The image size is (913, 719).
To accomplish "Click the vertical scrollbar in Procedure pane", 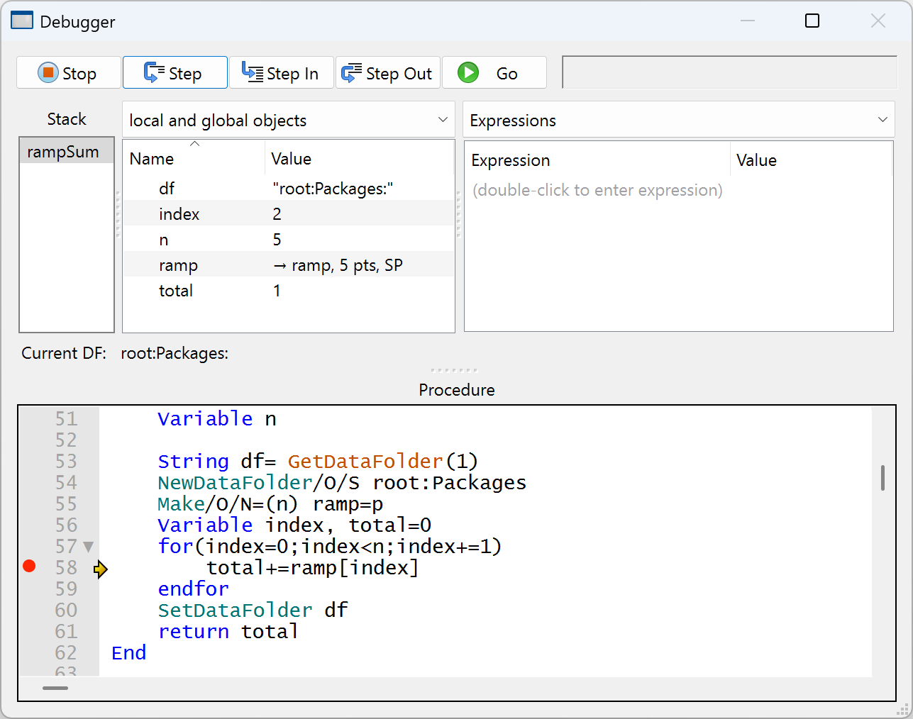I will pyautogui.click(x=882, y=478).
